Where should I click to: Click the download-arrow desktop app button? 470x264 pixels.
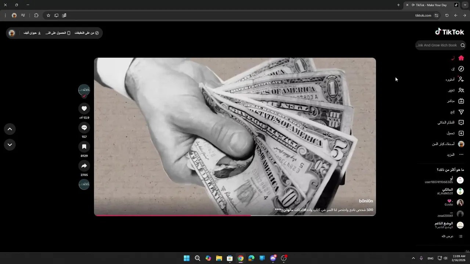(32, 33)
